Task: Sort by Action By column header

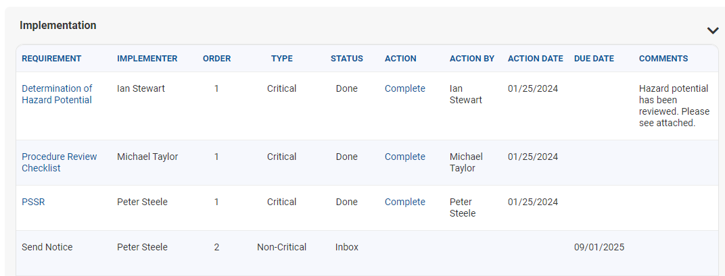Action: click(x=471, y=59)
